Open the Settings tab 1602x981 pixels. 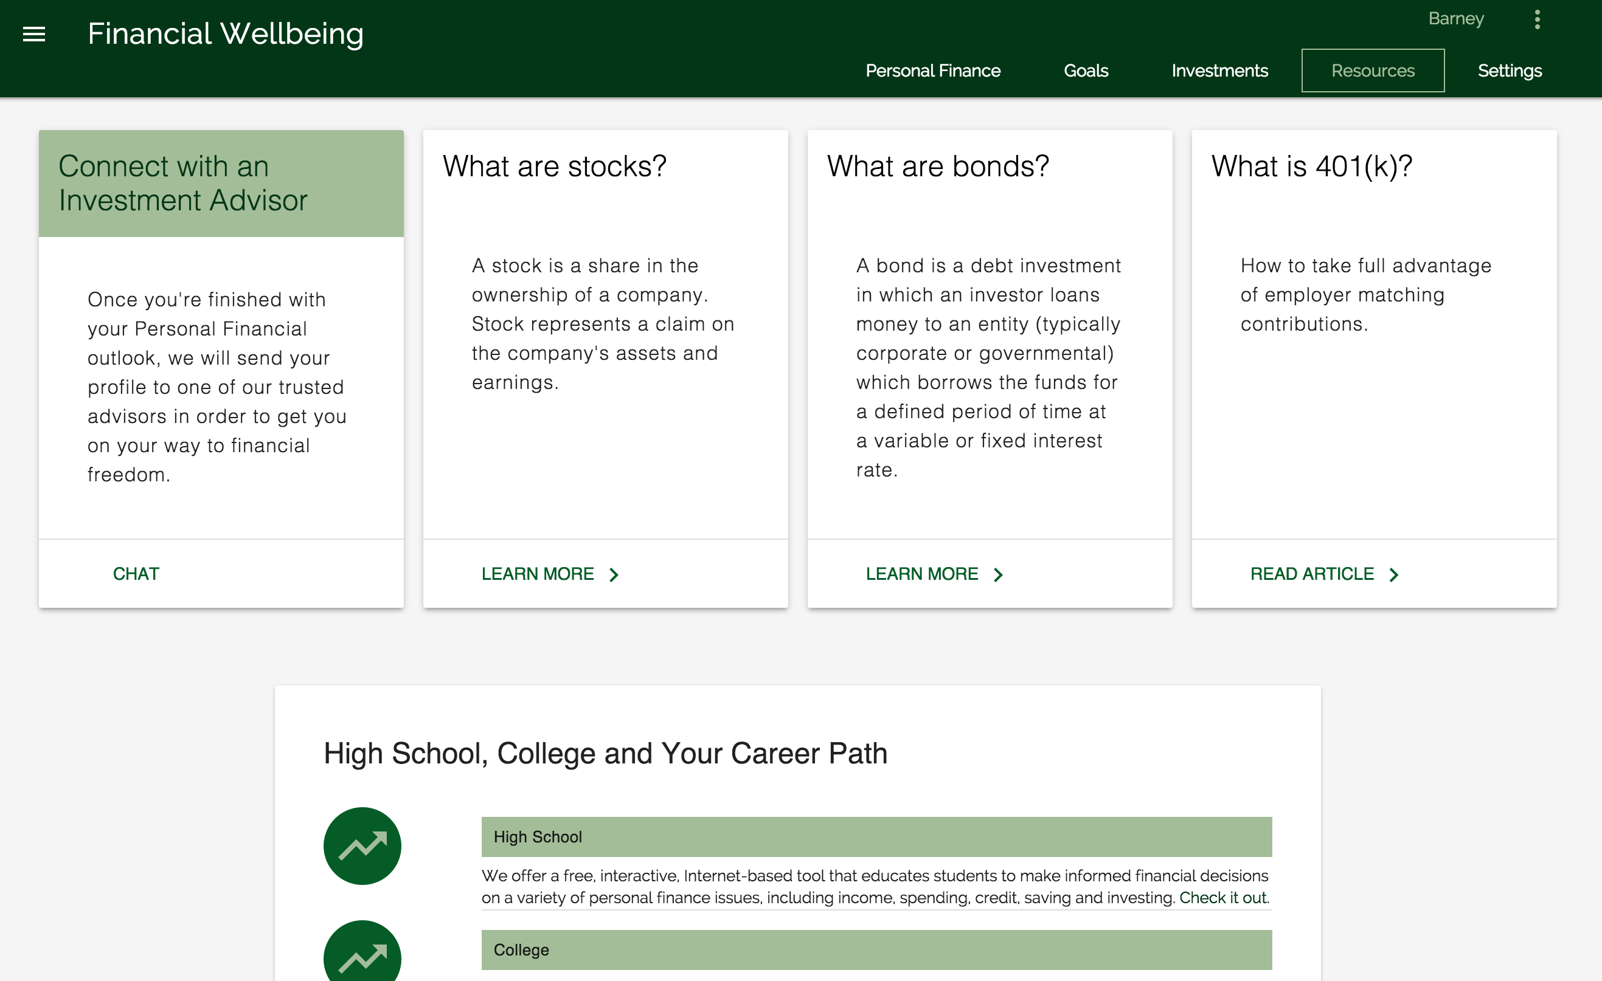1509,70
